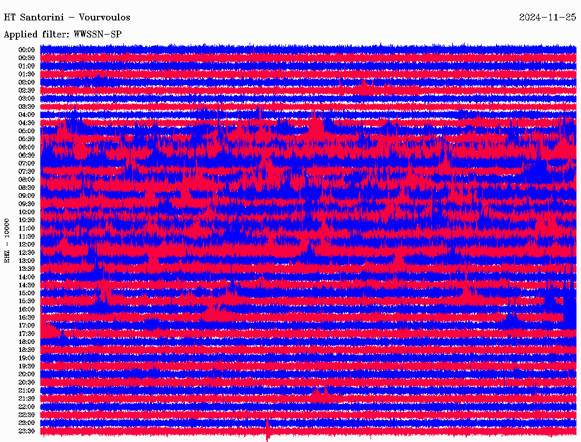The width and height of the screenshot is (581, 442).
Task: Select the 20:30 time label
Action: [27, 382]
